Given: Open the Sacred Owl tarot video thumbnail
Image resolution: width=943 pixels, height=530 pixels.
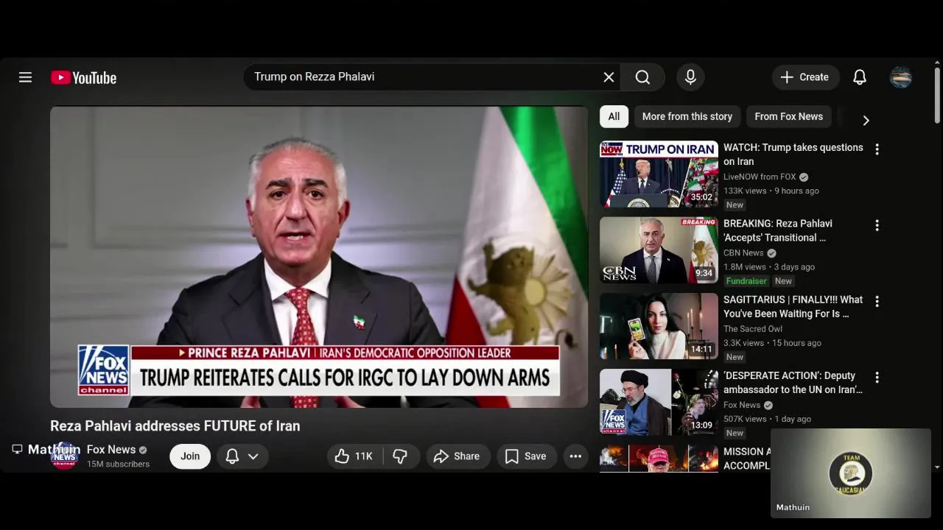Looking at the screenshot, I should [x=659, y=326].
